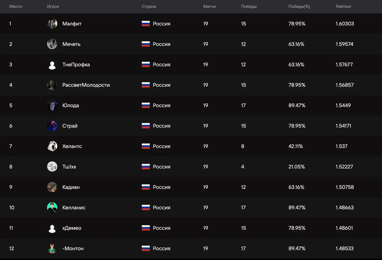Open player name -Монтон

[73, 248]
